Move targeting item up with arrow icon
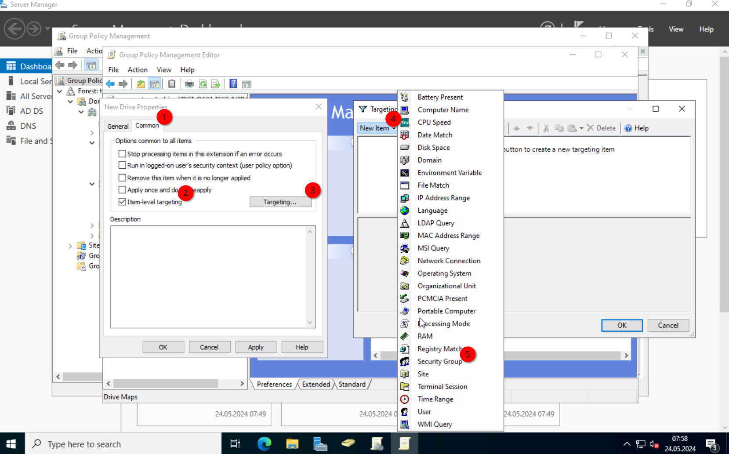The image size is (729, 454). click(x=517, y=128)
